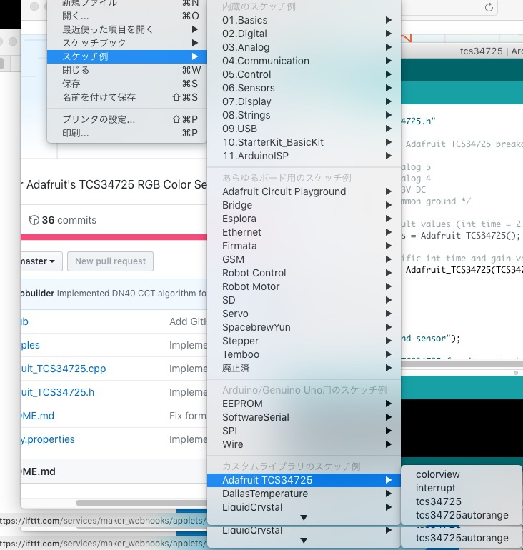Select 印刷… (Print) menu entry

coord(126,134)
